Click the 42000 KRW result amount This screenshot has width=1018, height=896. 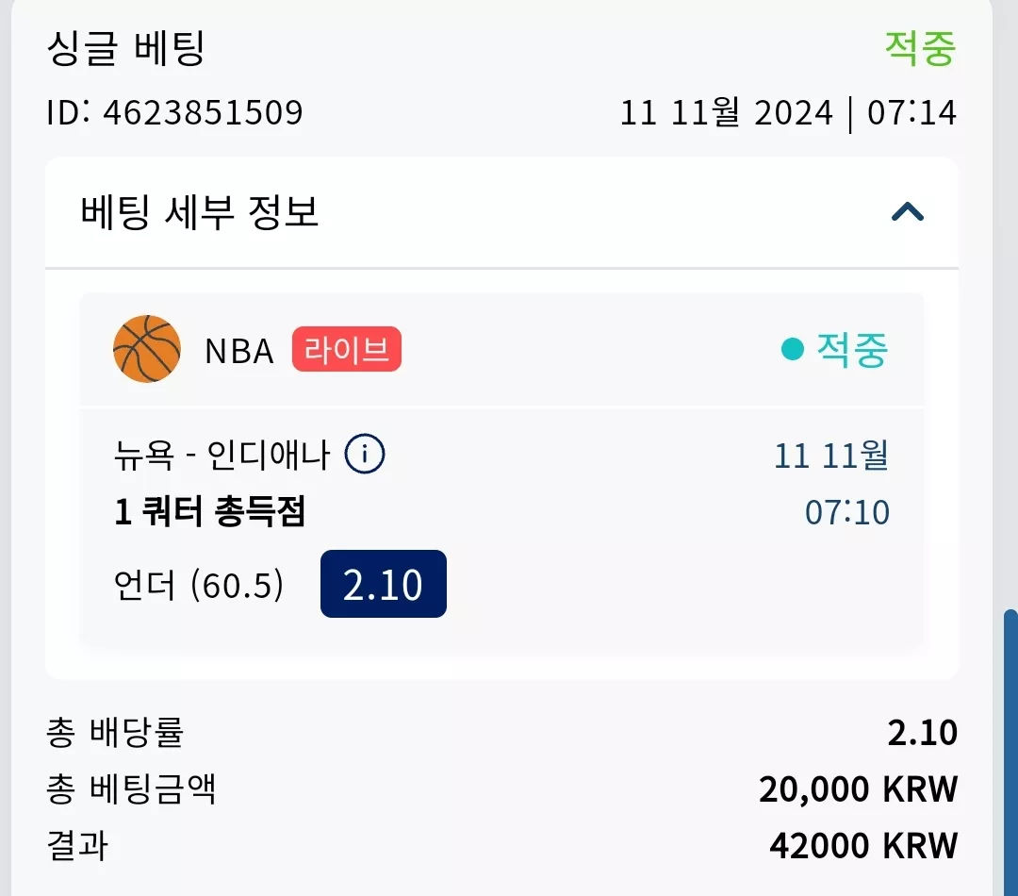pos(863,846)
